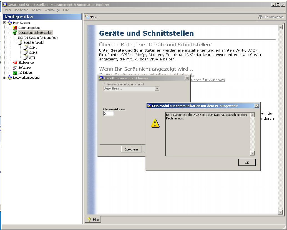
Task: Select COM1 in the tree
Action: [33, 48]
